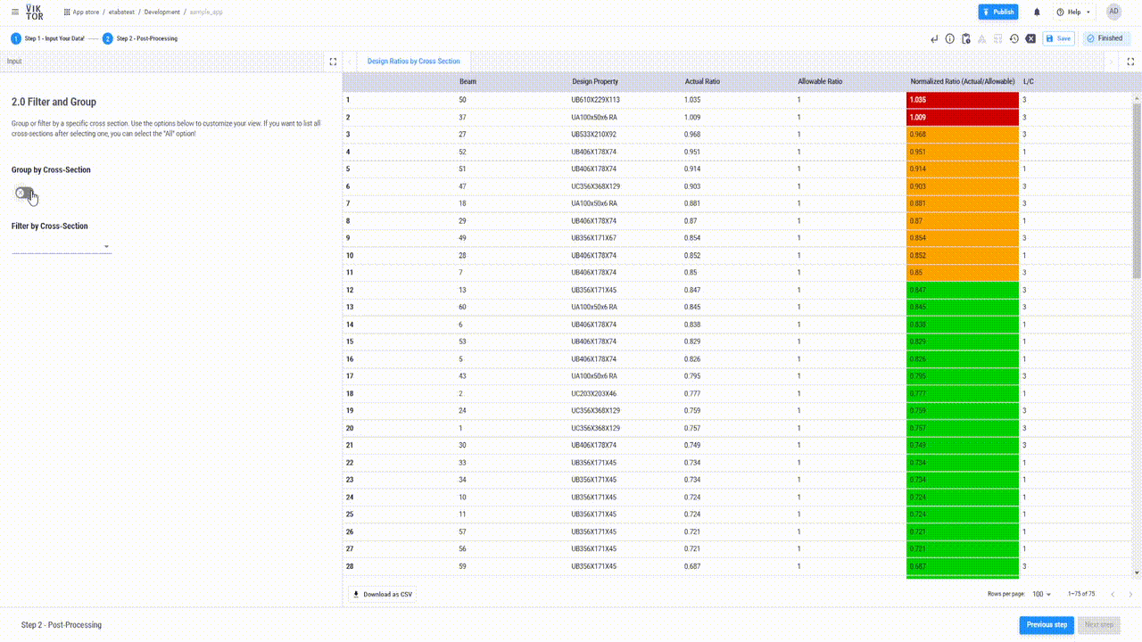
Task: Click the clipboard icon in toolbar
Action: [x=966, y=38]
